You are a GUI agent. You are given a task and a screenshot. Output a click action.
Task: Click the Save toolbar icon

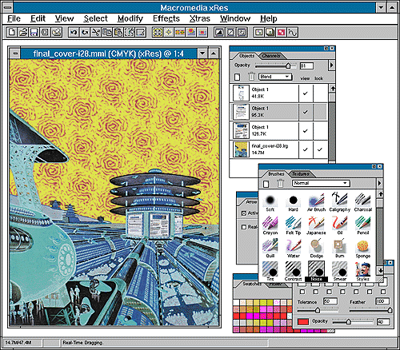(x=34, y=33)
